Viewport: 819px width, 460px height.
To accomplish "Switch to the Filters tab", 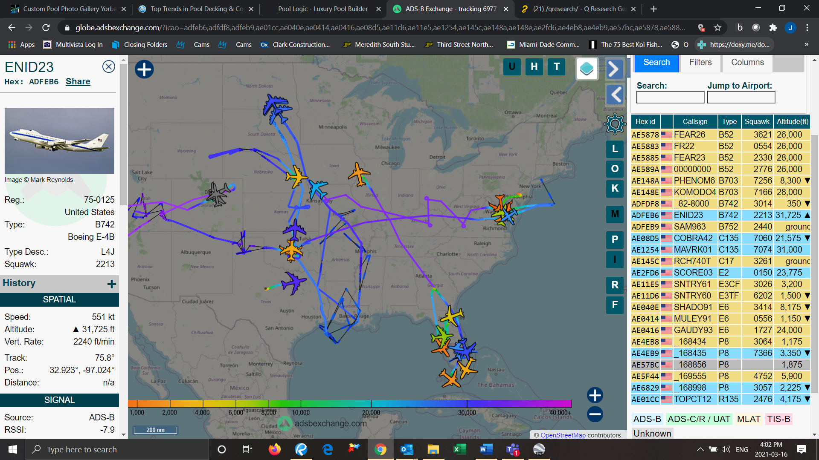I will pos(700,62).
